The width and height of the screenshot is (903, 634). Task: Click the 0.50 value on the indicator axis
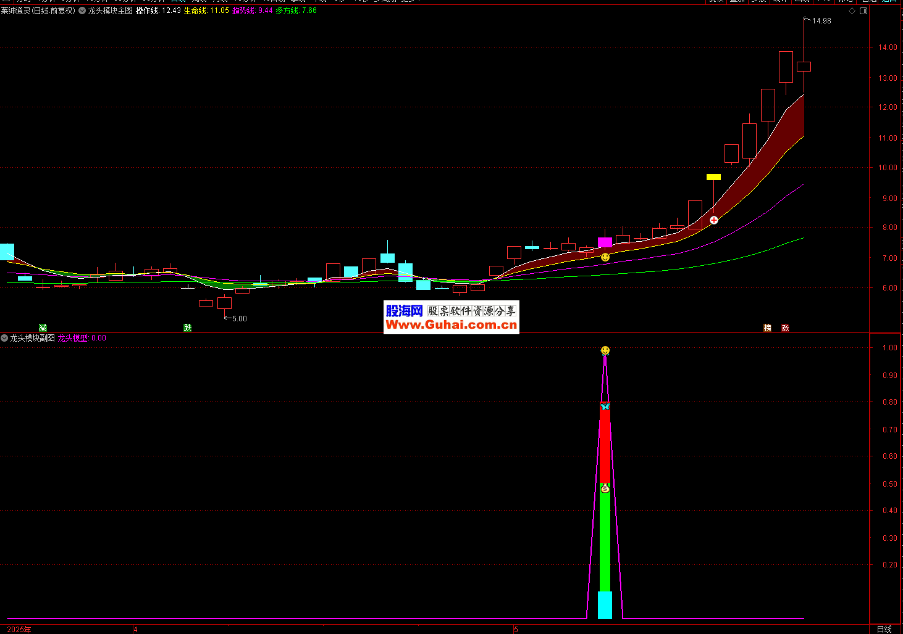coord(889,484)
